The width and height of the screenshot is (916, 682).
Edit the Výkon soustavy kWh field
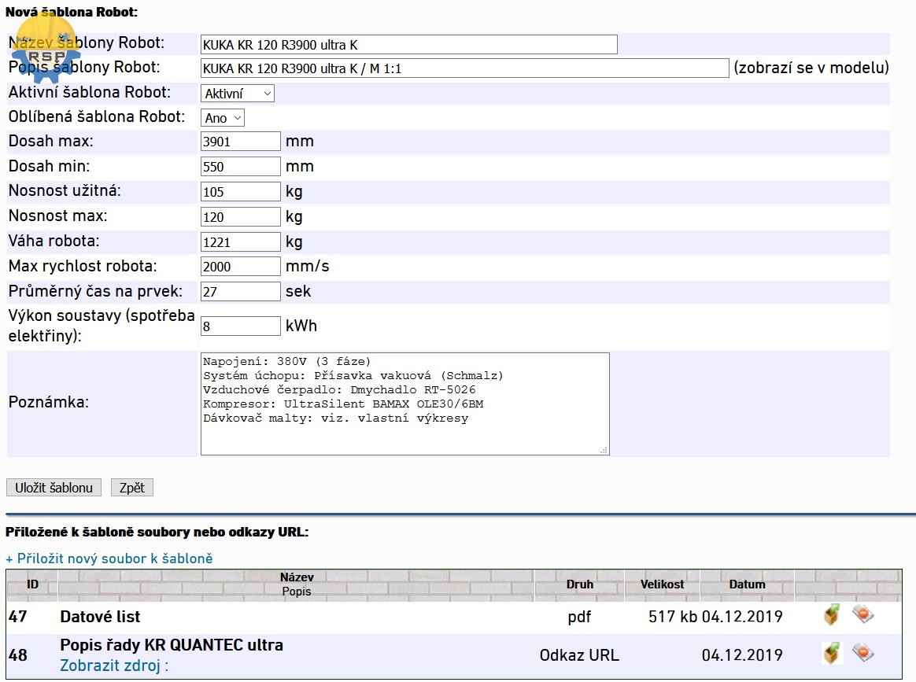click(240, 326)
